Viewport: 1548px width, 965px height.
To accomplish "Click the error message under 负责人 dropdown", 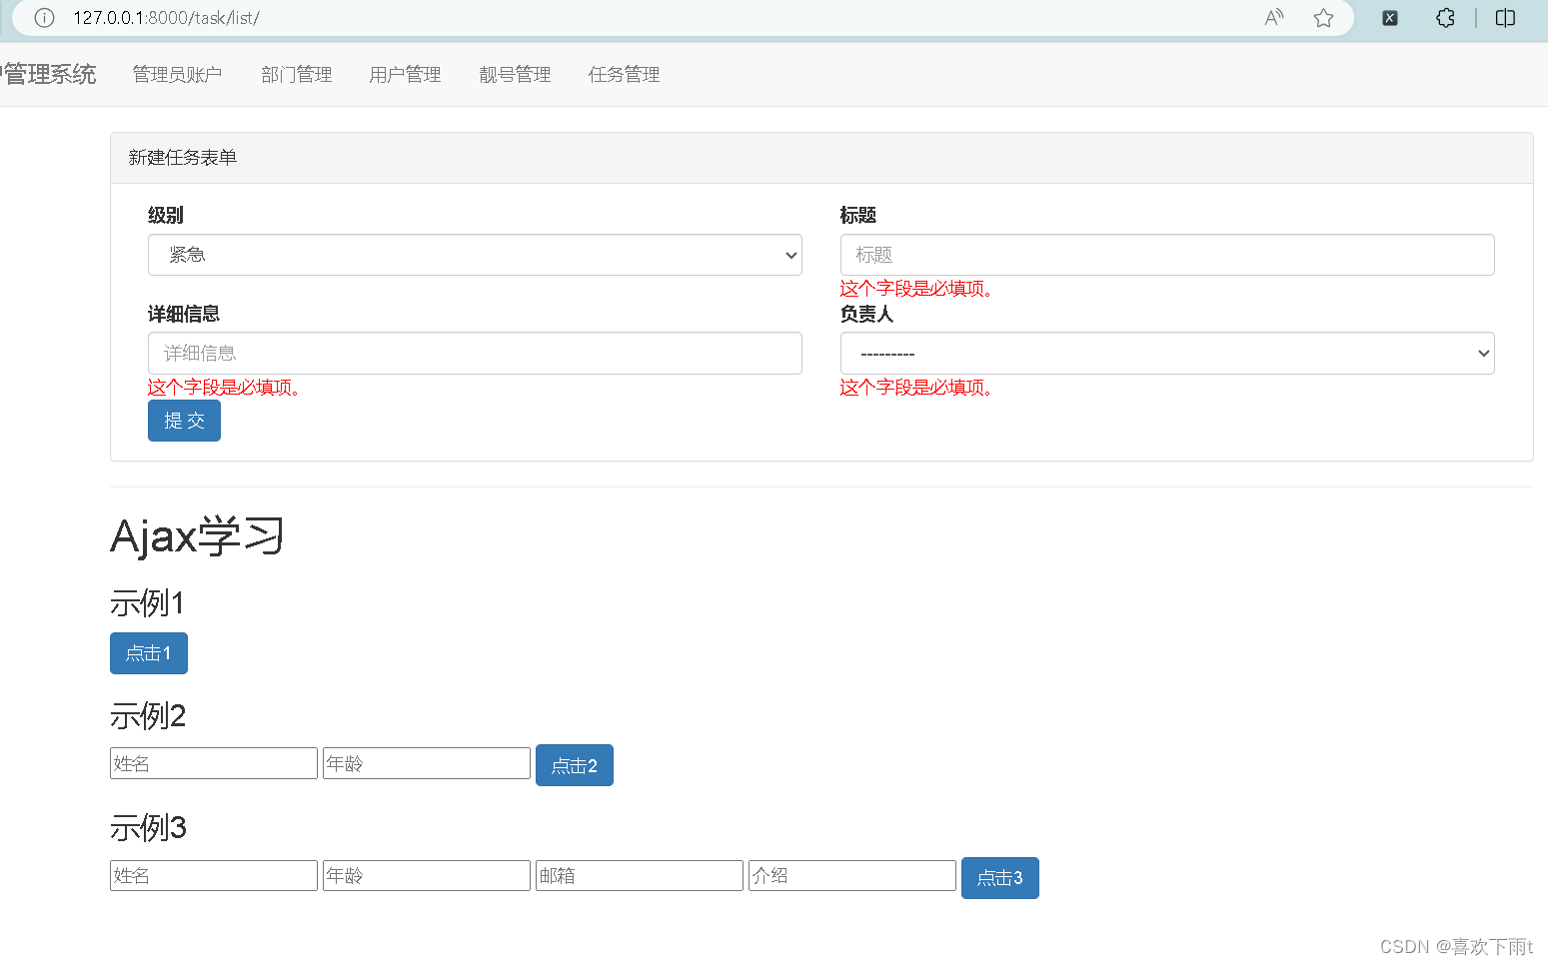I will point(916,388).
